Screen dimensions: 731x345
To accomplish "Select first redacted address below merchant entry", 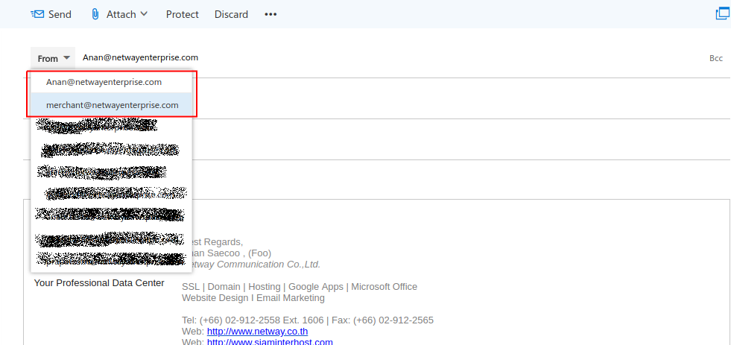I will 101,127.
